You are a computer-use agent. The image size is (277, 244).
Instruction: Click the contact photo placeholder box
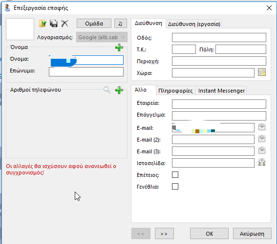point(20,29)
